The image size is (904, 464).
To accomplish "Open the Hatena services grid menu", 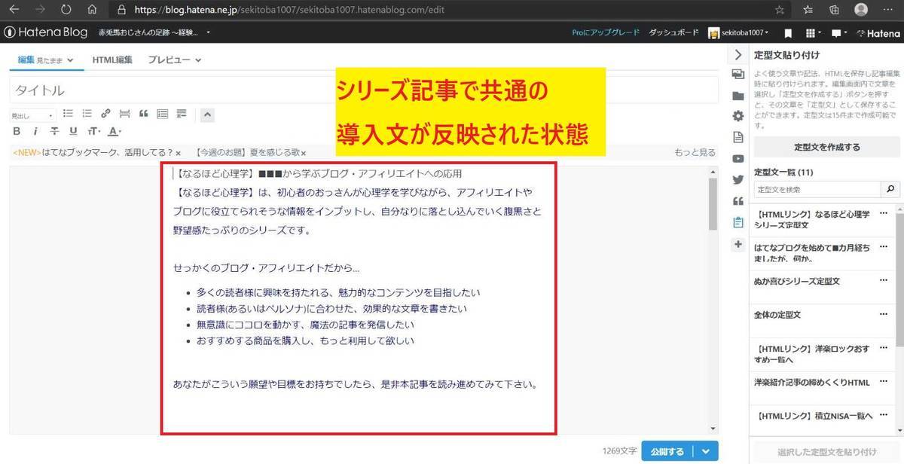I will (x=812, y=33).
